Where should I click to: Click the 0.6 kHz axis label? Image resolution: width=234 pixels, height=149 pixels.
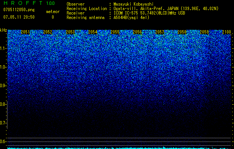pos(3,142)
